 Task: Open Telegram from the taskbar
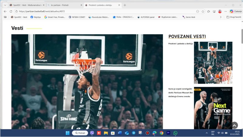134,133
